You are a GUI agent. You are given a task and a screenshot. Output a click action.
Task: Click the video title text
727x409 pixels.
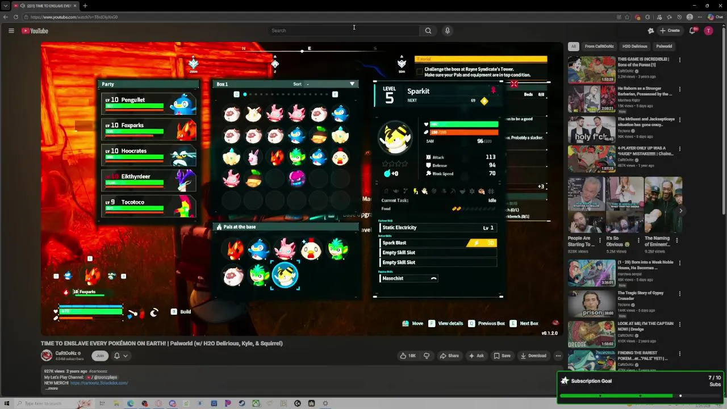click(x=161, y=343)
